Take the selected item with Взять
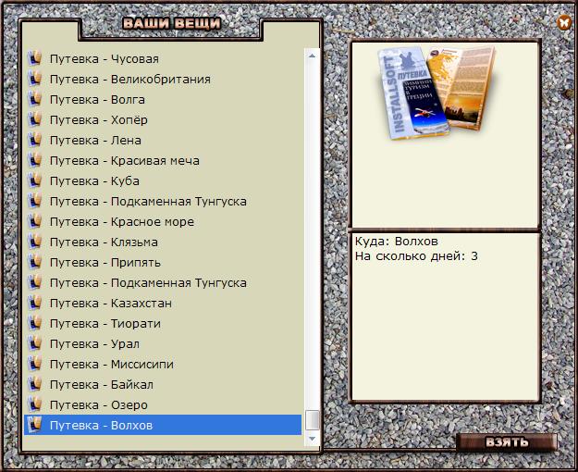 tap(507, 442)
